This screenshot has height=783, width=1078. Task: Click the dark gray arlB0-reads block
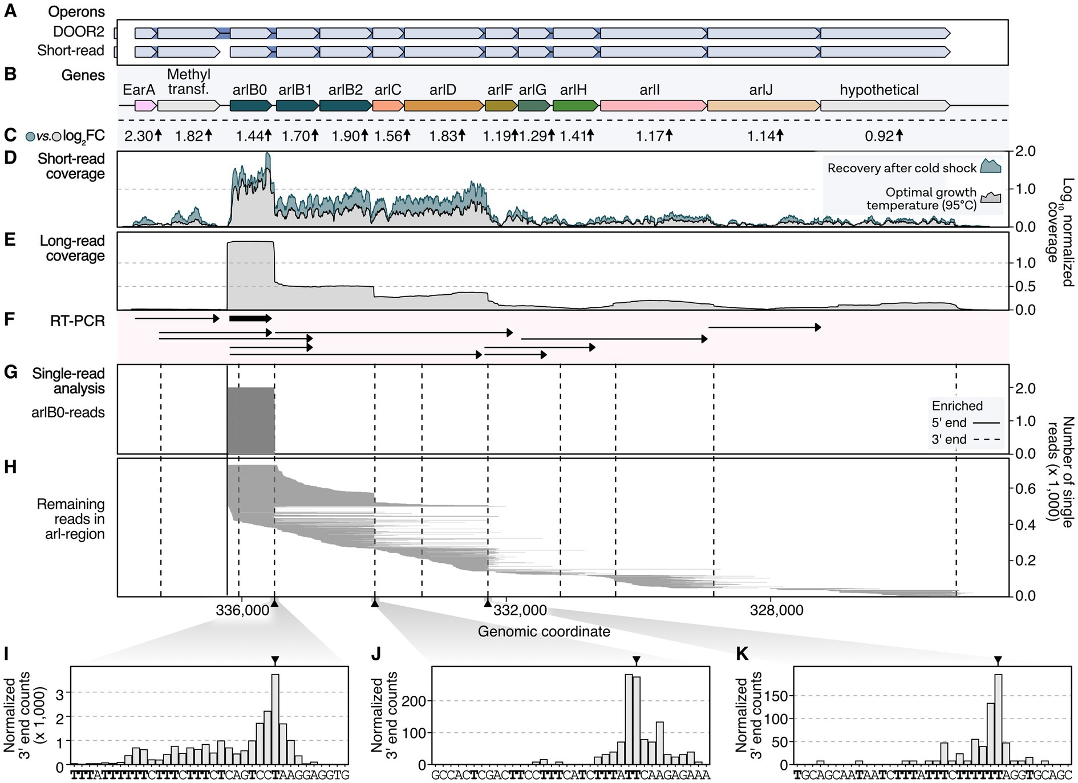251,420
